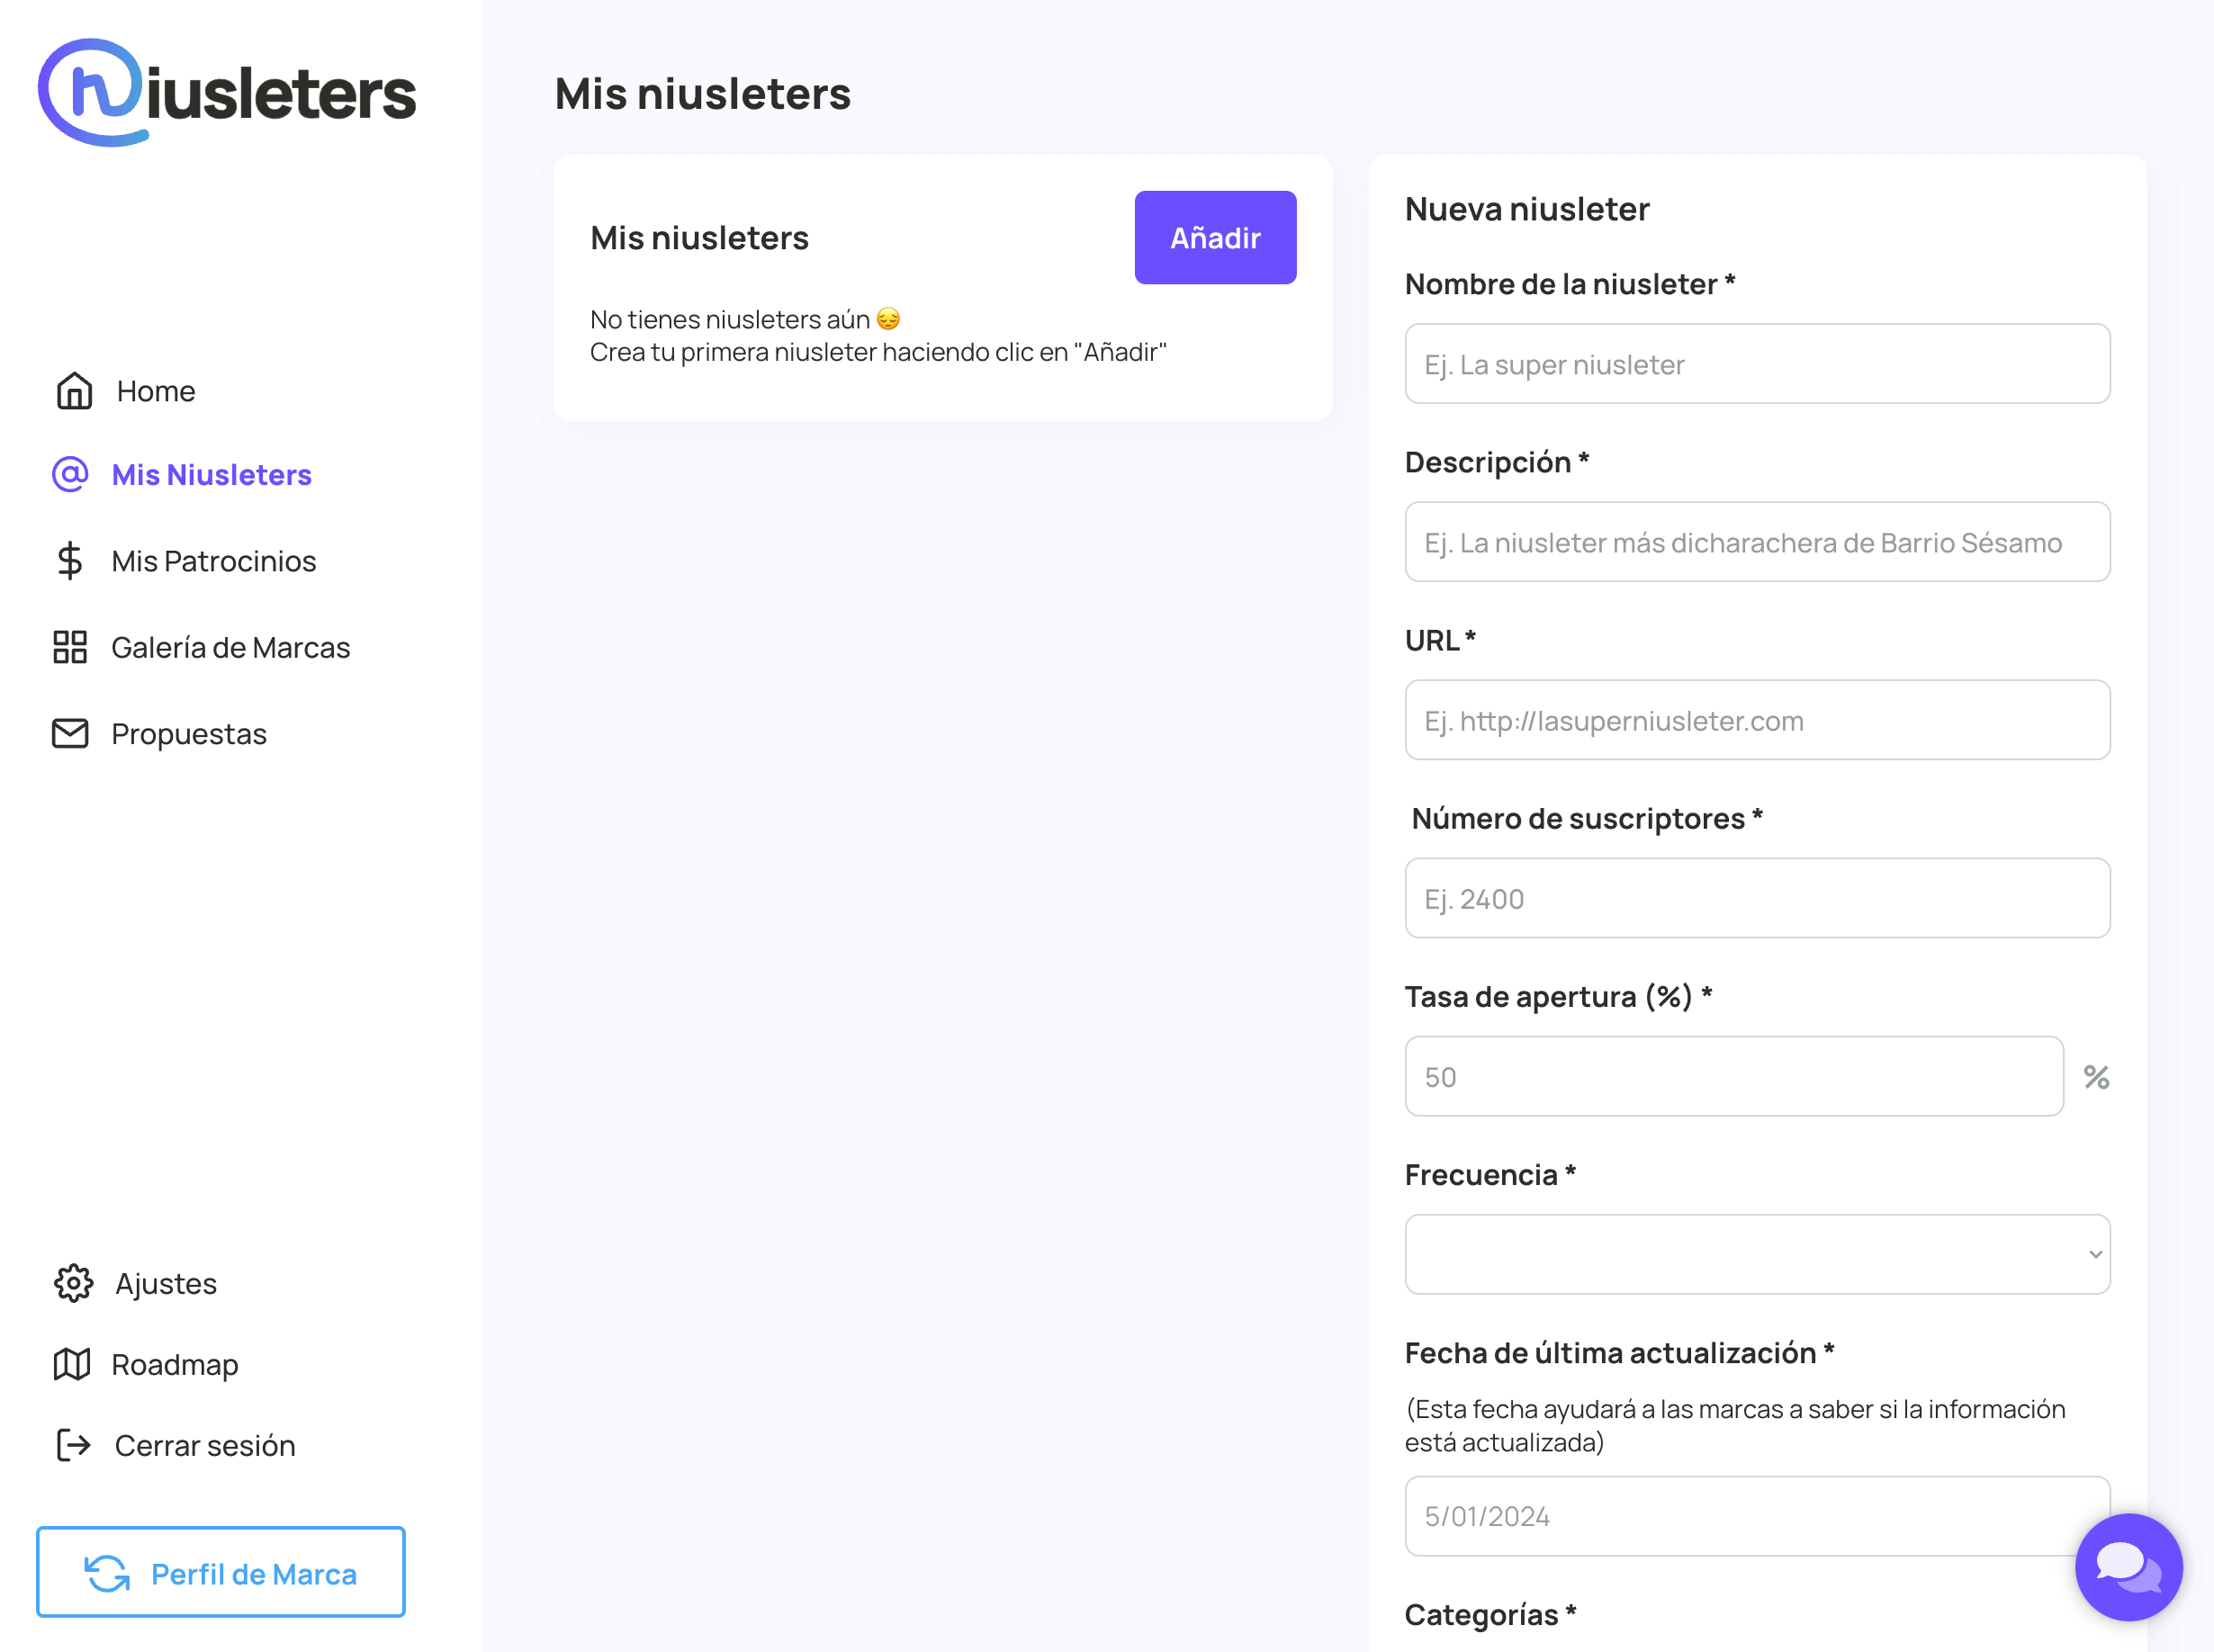
Task: Click the Niusleters logo
Action: click(x=228, y=92)
